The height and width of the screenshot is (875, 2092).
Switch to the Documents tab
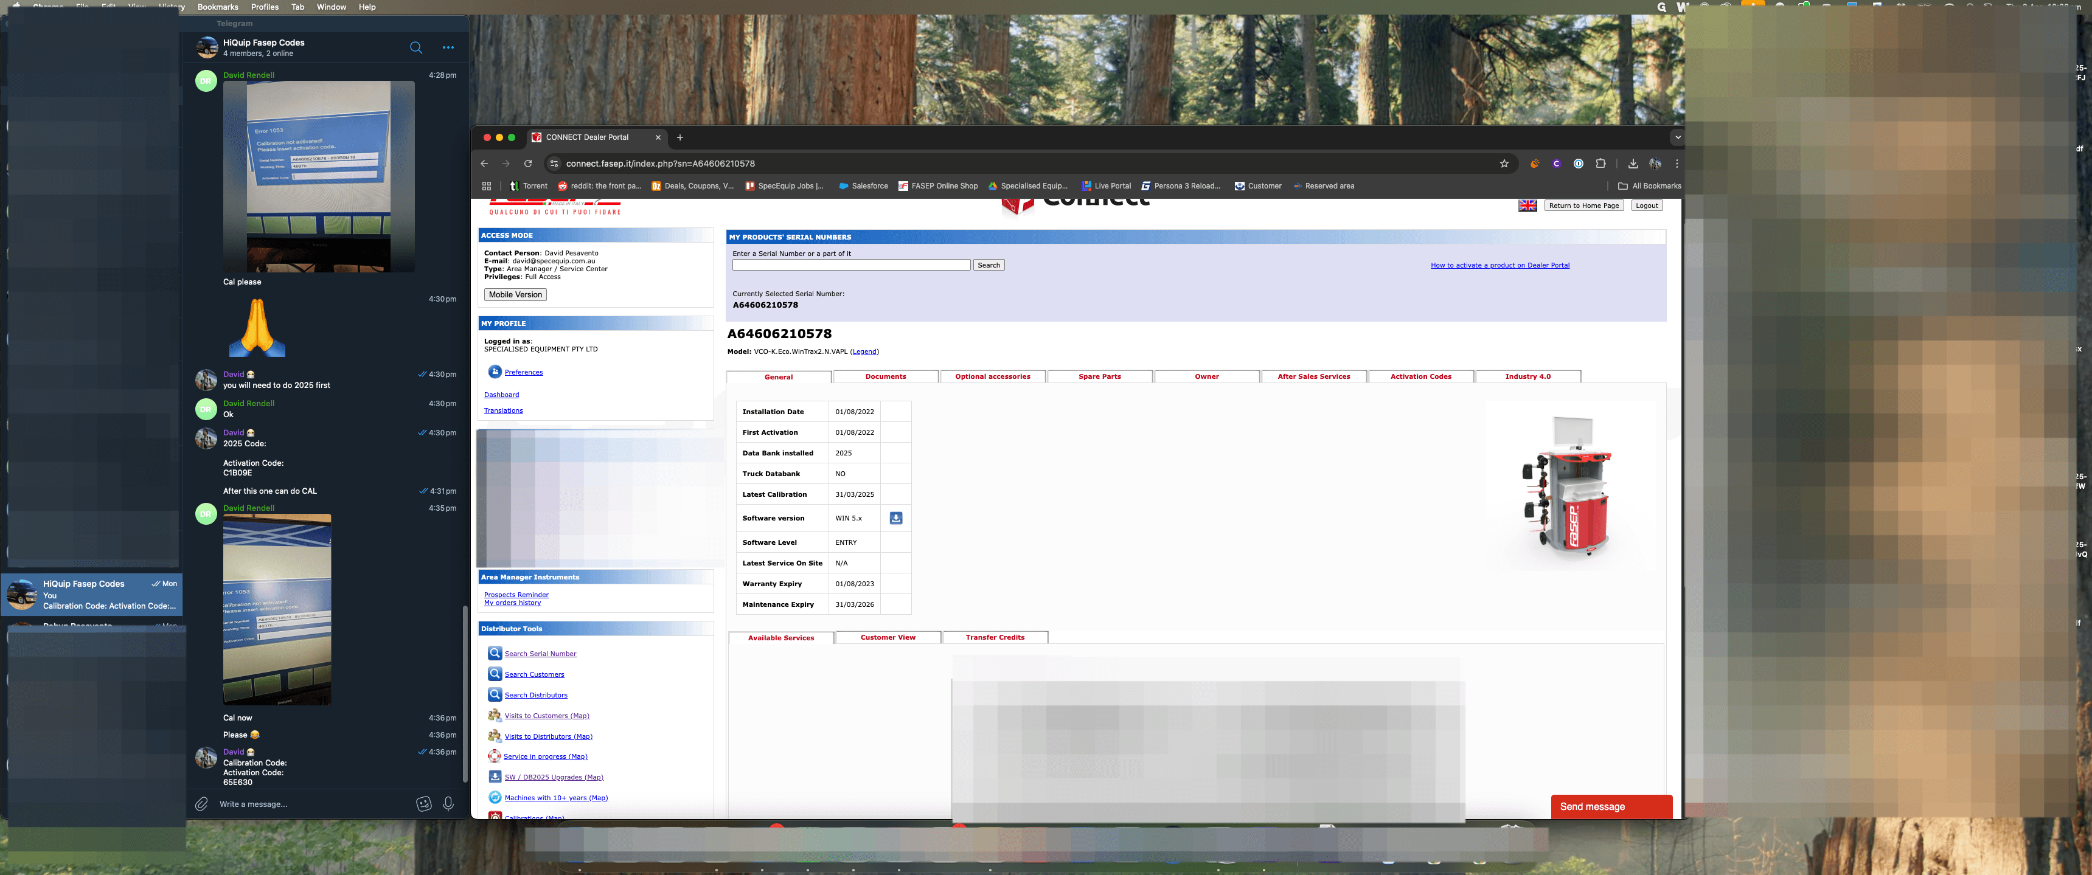pos(885,376)
